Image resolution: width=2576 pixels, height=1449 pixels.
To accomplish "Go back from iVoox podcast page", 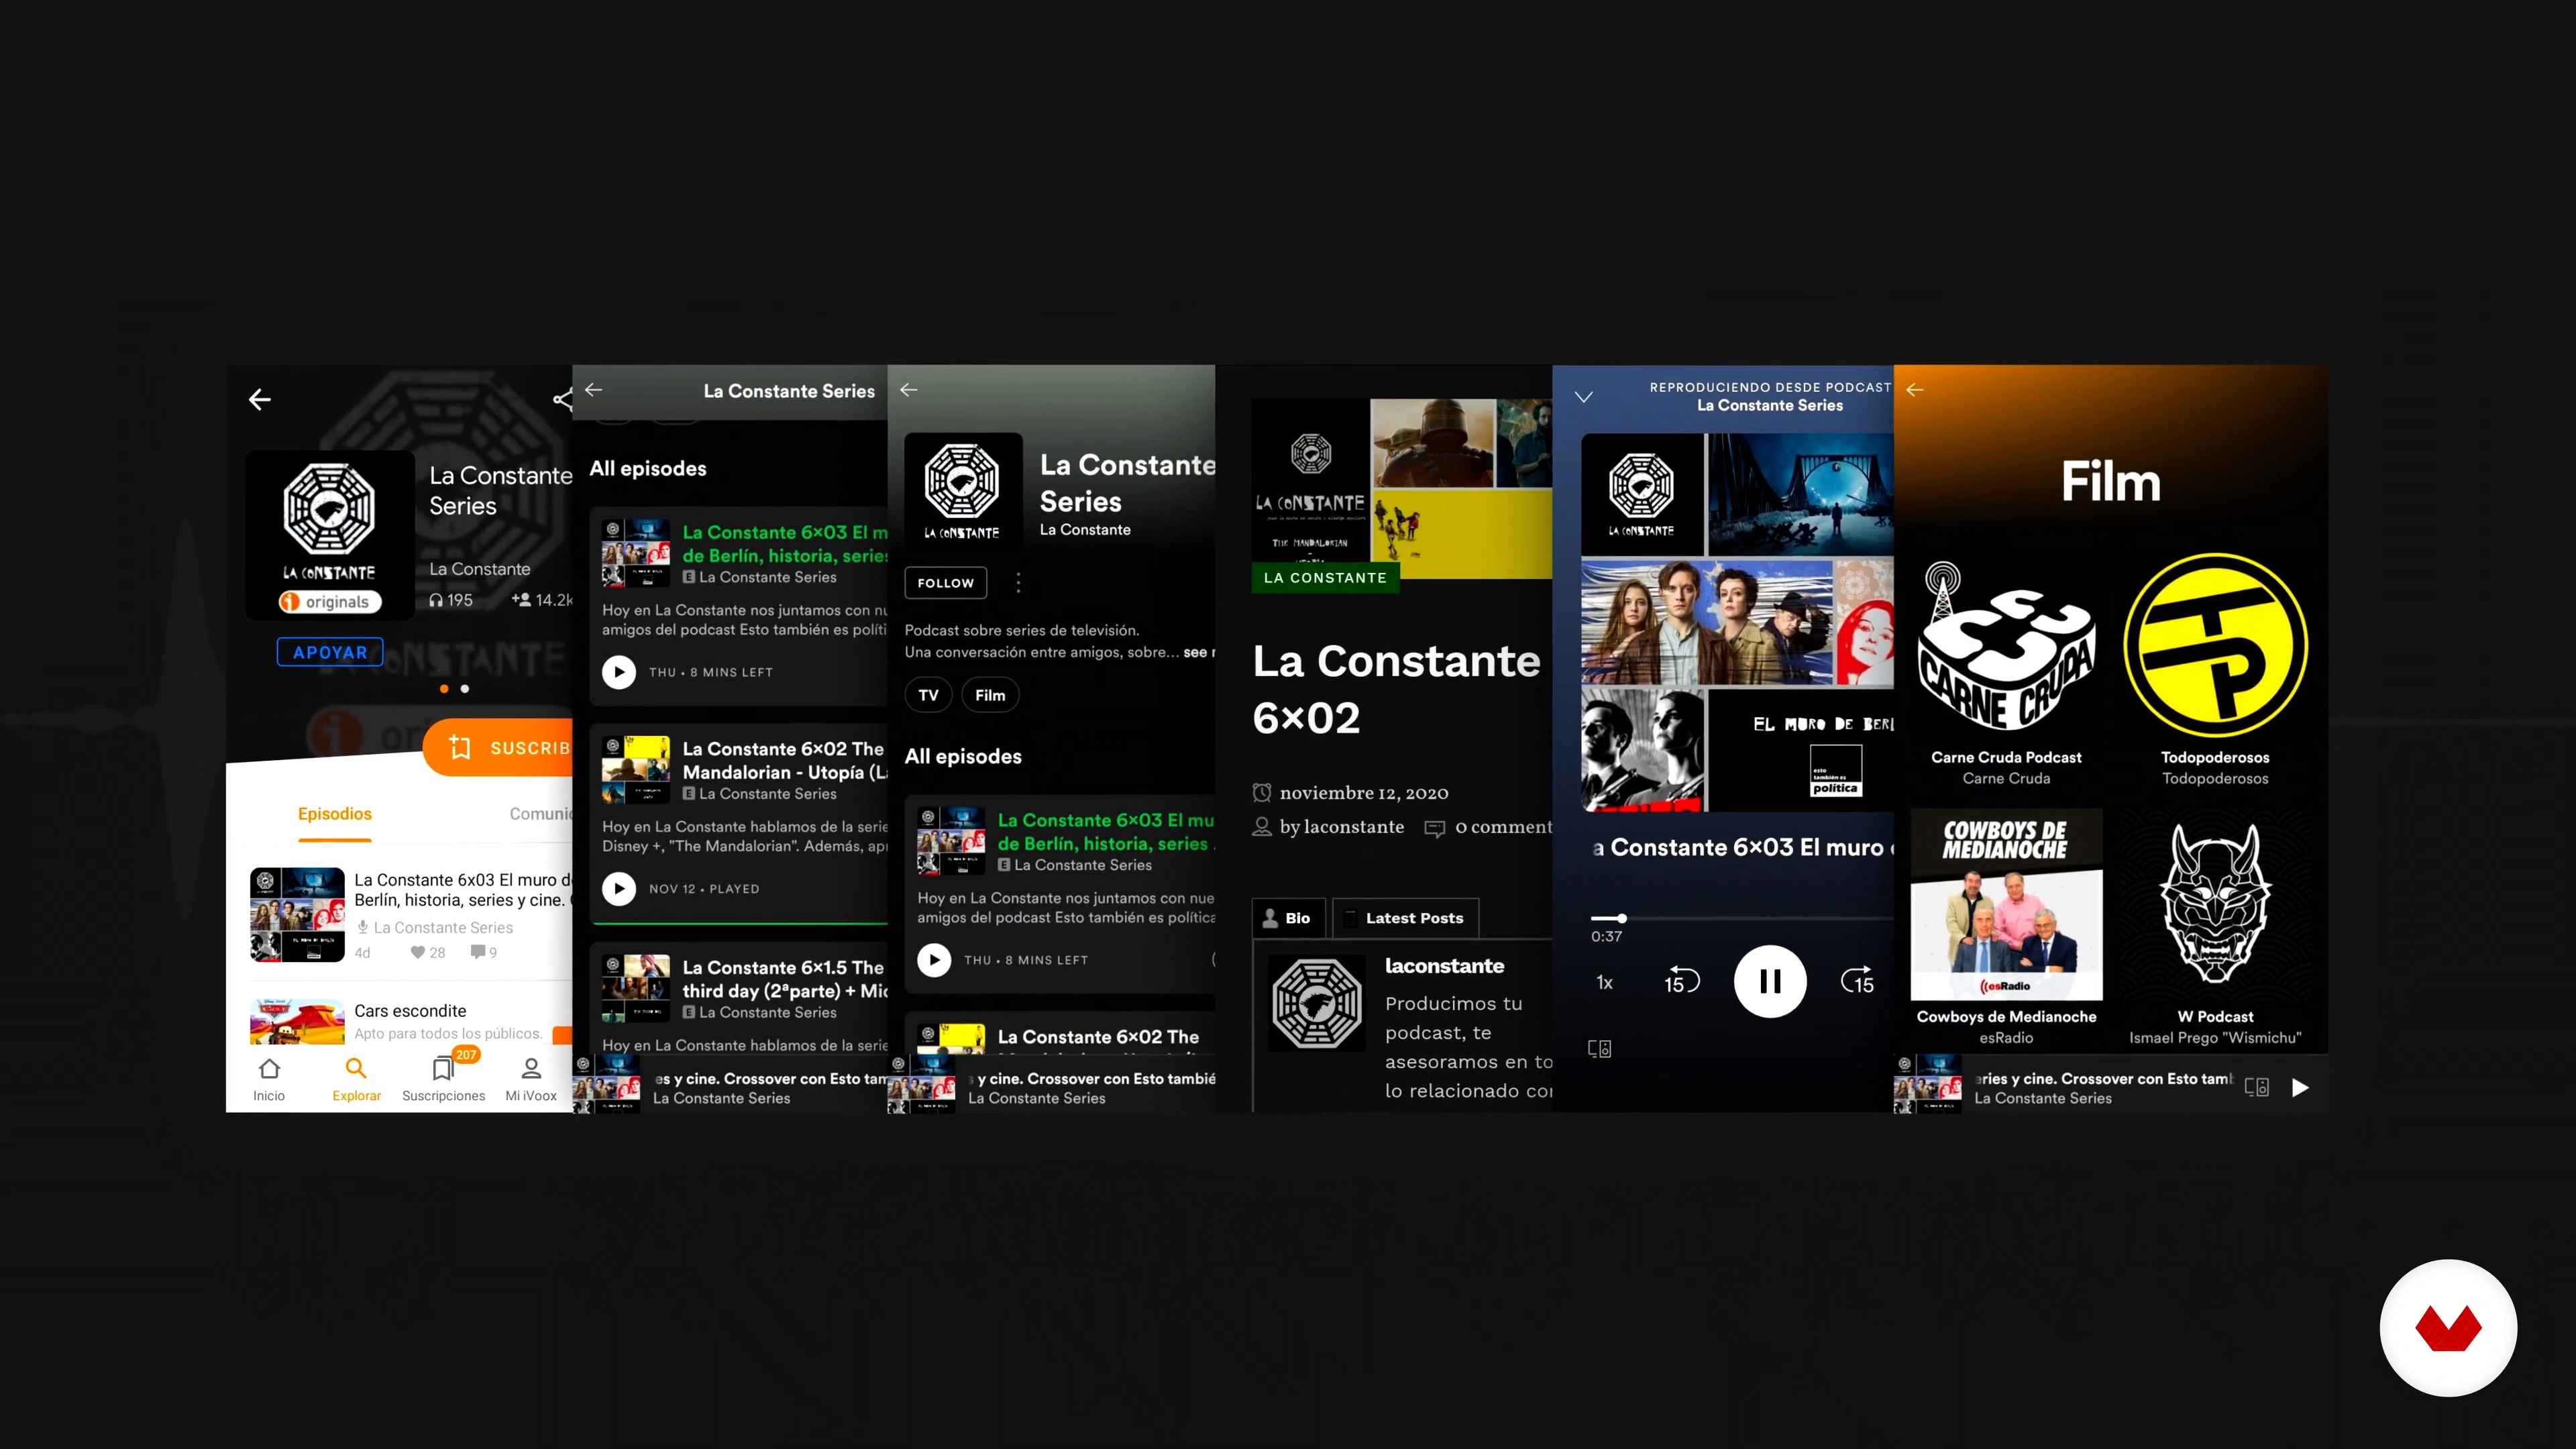I will click(260, 400).
